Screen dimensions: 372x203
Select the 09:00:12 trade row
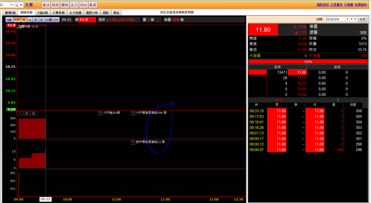(308, 144)
